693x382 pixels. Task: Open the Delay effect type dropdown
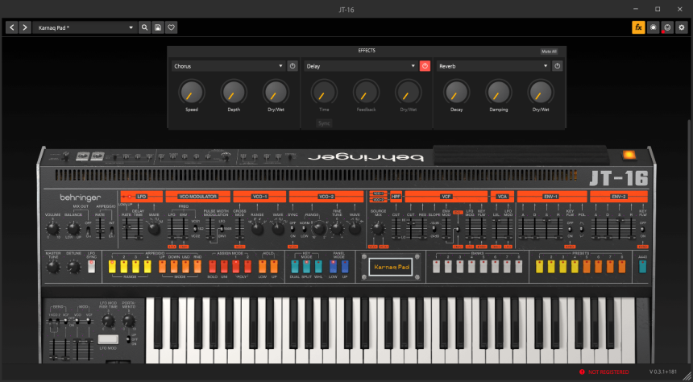[x=361, y=66]
